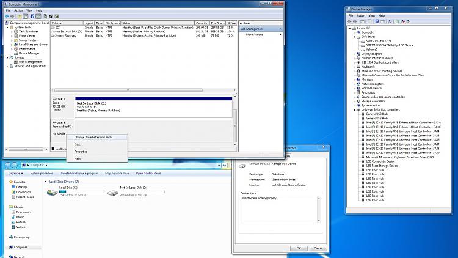The image size is (458, 258).
Task: Click Explorer window Back button
Action: pyautogui.click(x=8, y=165)
